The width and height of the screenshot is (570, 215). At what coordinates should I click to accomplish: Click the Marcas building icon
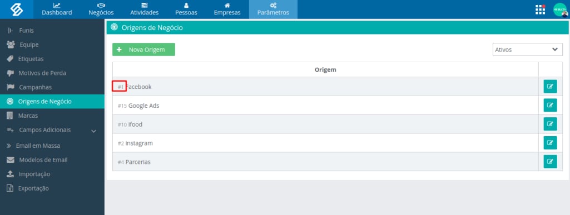pyautogui.click(x=10, y=116)
